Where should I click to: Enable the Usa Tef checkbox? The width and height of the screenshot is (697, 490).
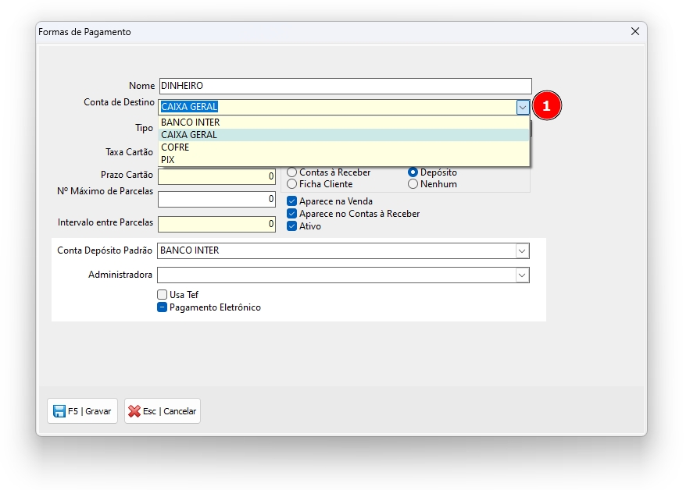163,295
